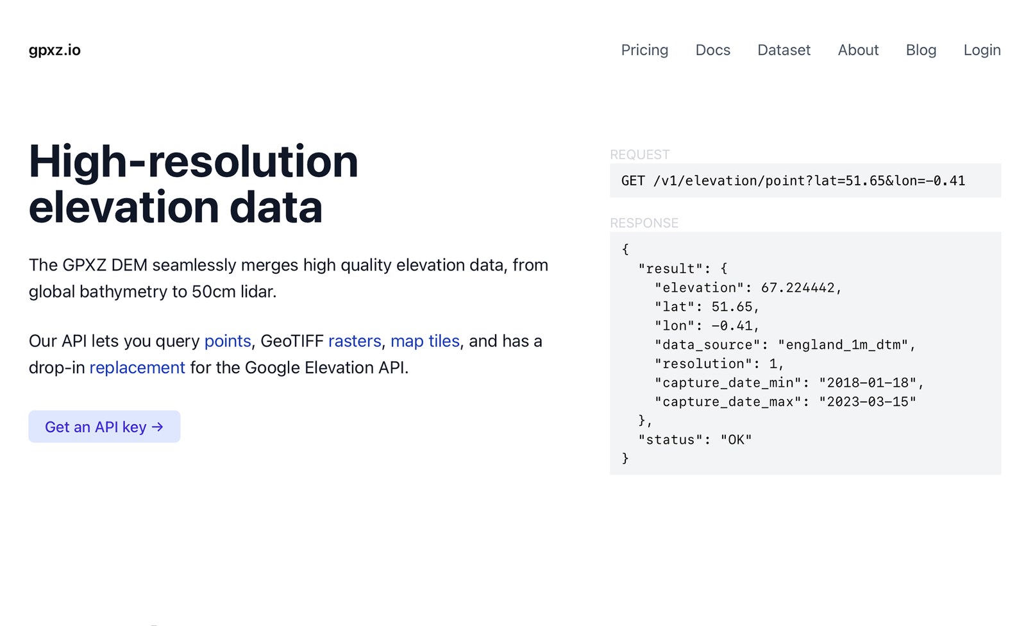Viewport: 1026px width, 626px height.
Task: Visit the About page
Action: [858, 50]
